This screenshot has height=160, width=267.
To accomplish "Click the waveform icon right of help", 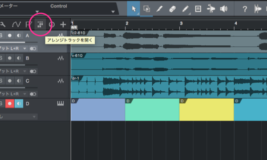I will point(258,9).
